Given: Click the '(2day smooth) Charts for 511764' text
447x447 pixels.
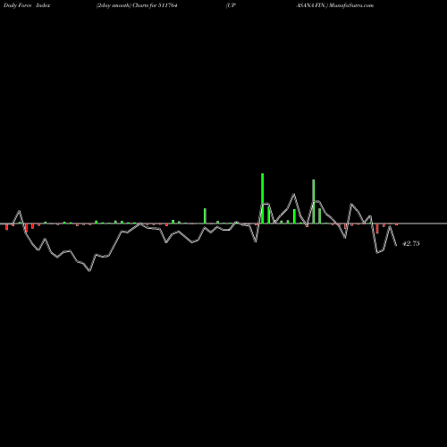Looking at the screenshot, I should [x=137, y=5].
